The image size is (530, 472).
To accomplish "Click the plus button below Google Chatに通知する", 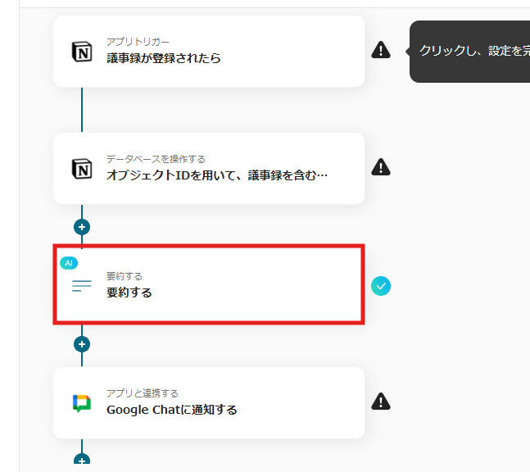I will point(82,459).
